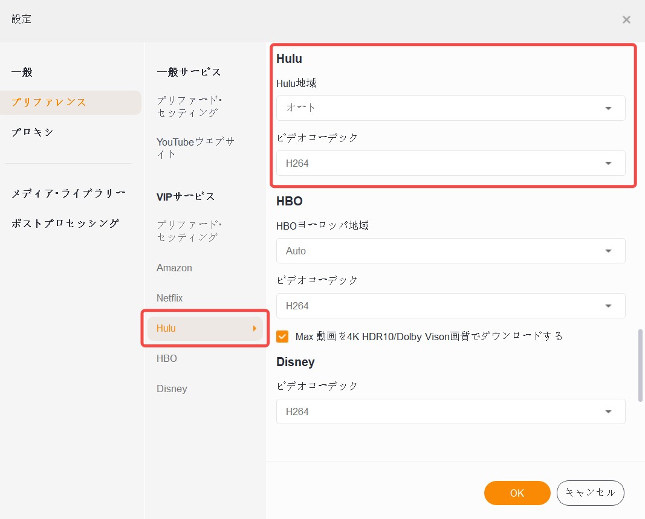
Task: Click the HBOヨーロッパ地域 field label
Action: tap(323, 226)
